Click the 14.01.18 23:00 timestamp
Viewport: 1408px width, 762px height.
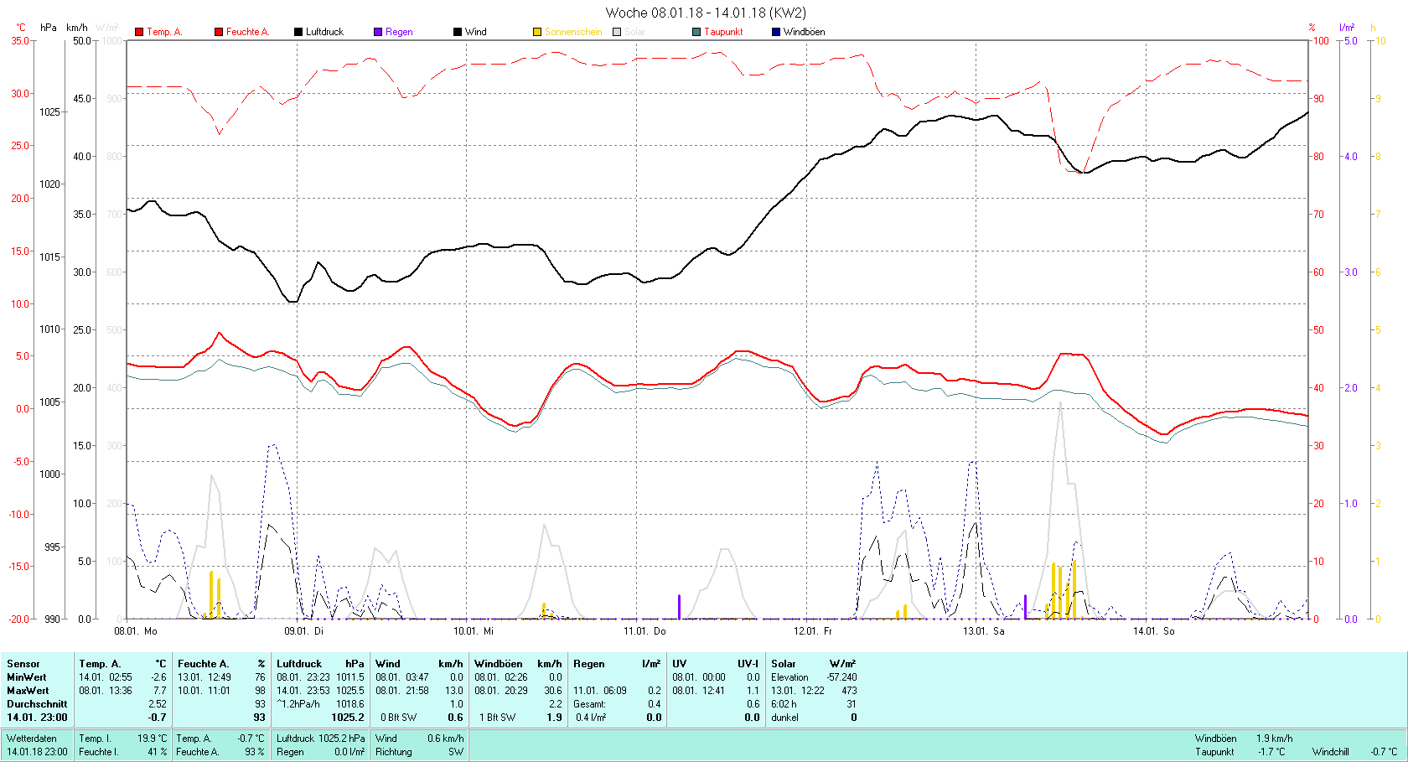37,752
